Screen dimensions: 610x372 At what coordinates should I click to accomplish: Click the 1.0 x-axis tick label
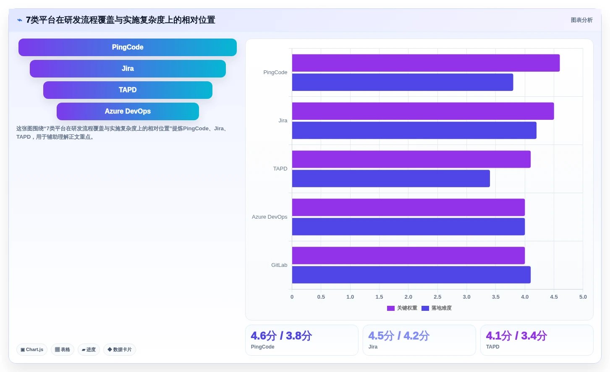[x=350, y=297]
